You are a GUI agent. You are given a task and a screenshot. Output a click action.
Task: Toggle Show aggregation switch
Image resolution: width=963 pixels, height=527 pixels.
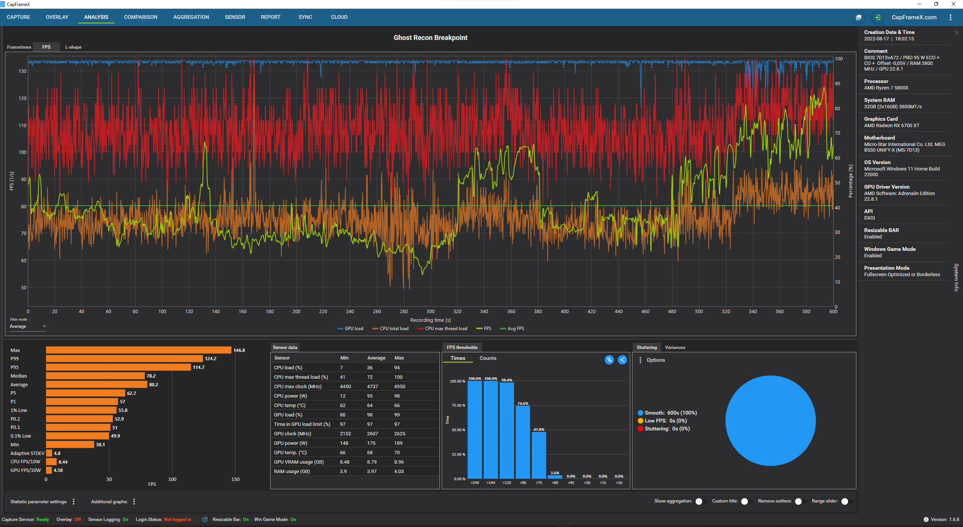click(x=701, y=501)
